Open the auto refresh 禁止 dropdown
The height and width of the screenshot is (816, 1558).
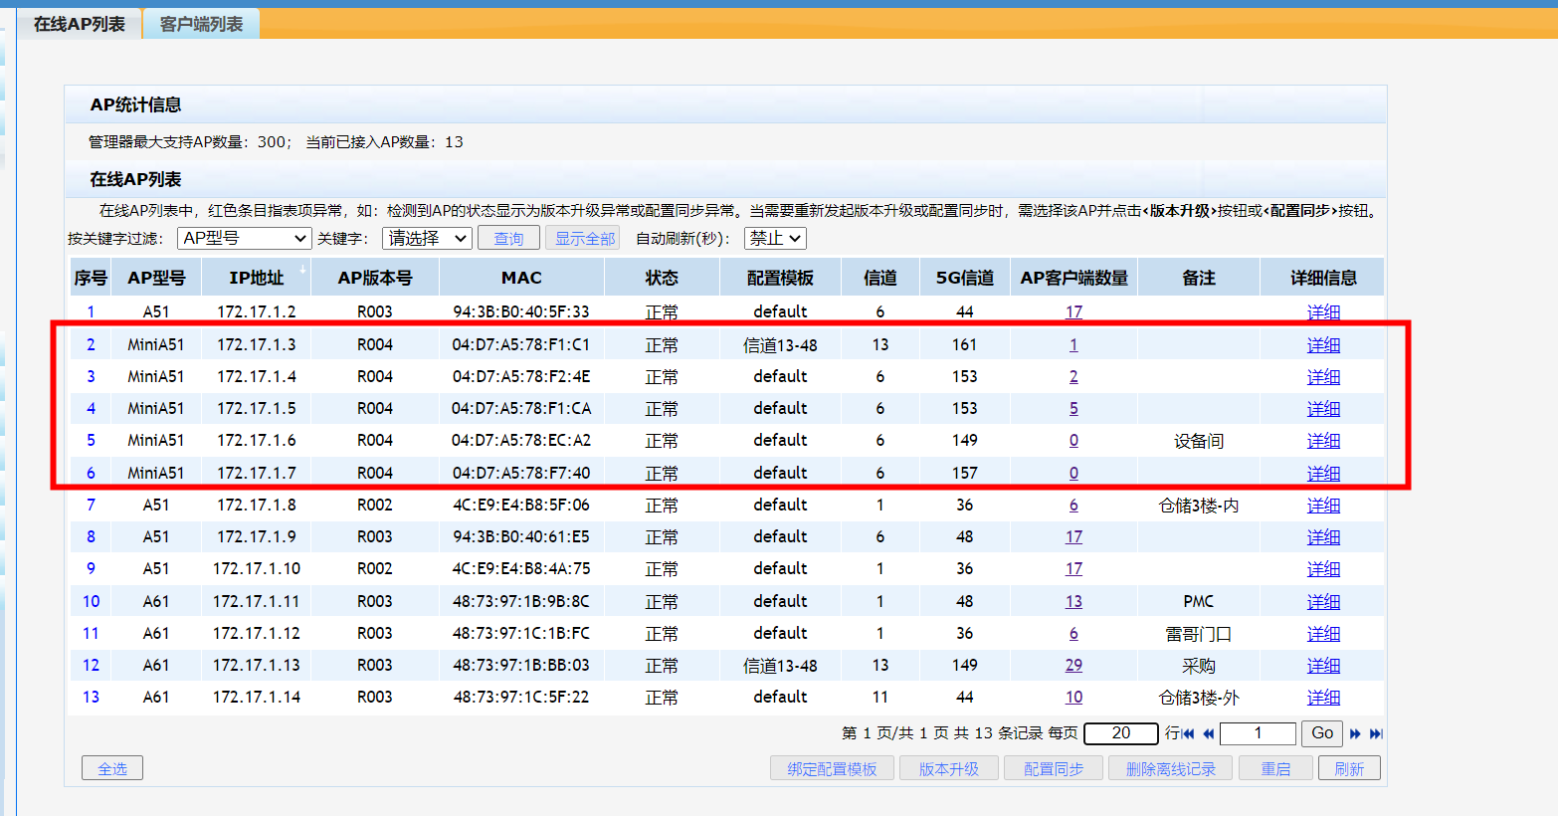pyautogui.click(x=774, y=239)
